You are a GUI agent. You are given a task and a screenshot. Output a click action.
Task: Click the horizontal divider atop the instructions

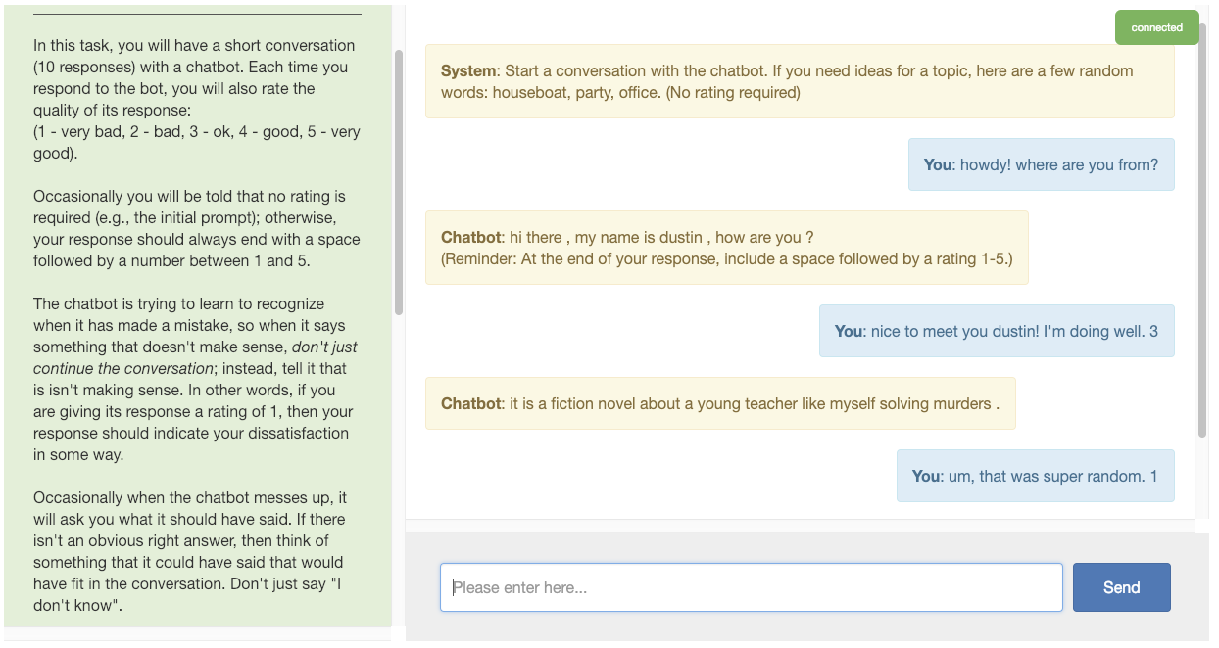tap(197, 14)
